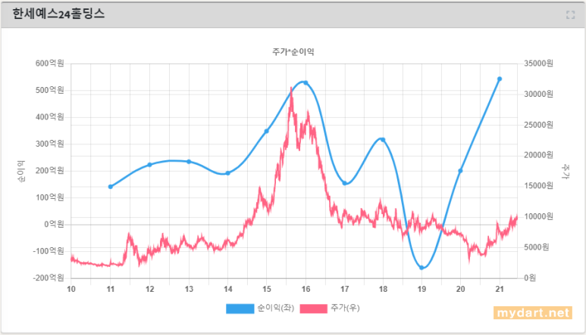Image resolution: width=586 pixels, height=335 pixels.
Task: Select the net income data point at year 21
Action: pyautogui.click(x=500, y=79)
